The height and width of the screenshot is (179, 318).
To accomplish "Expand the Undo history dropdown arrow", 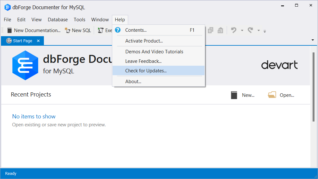I will [x=242, y=30].
